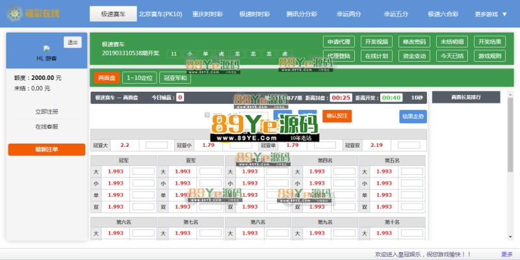Viewport: 520px width, 260px height.
Task: Click the scrollbar up arrow on the right
Action: tap(510, 94)
